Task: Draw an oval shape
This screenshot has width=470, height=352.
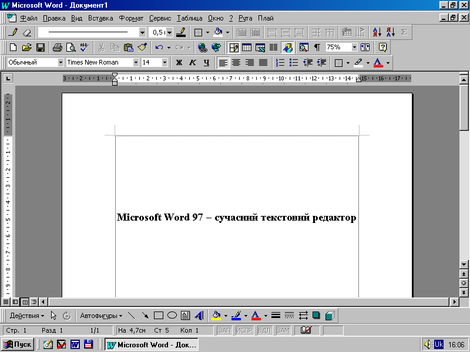Action: click(172, 316)
